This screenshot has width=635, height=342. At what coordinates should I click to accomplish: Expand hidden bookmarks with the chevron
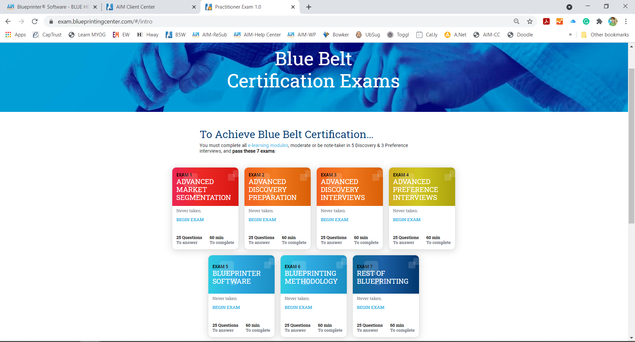[x=570, y=35]
